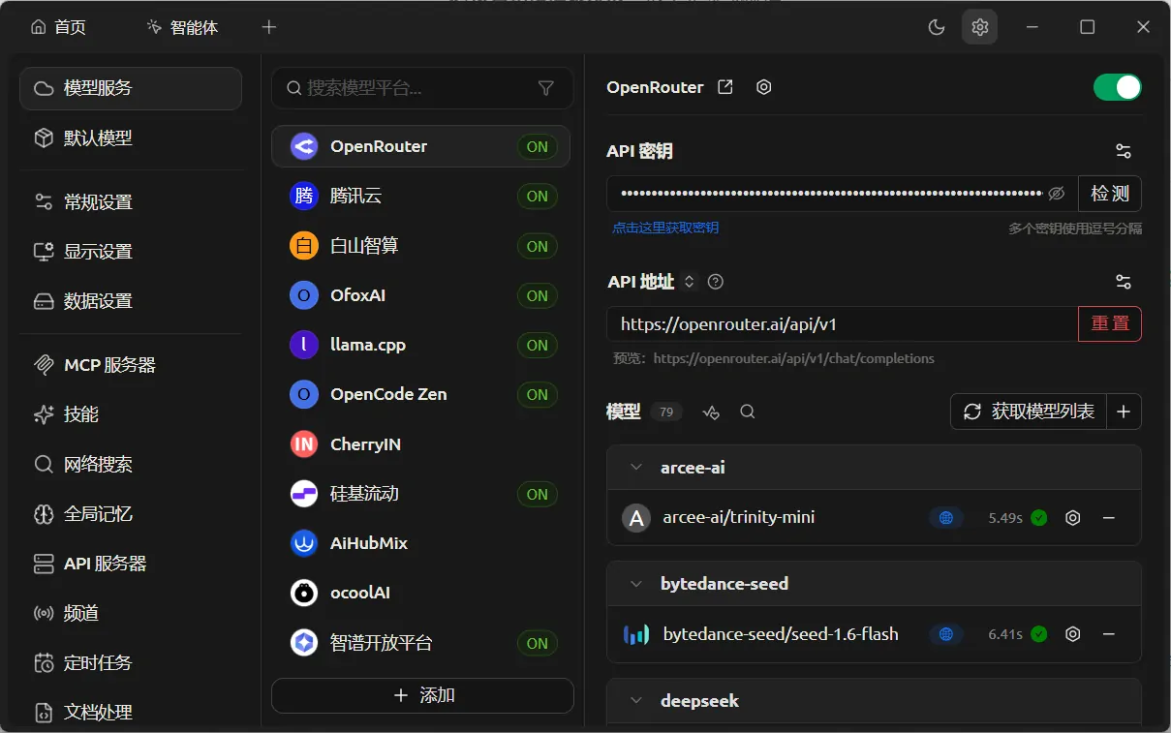Click ON badge for OpenRouter
This screenshot has width=1171, height=733.
click(538, 147)
